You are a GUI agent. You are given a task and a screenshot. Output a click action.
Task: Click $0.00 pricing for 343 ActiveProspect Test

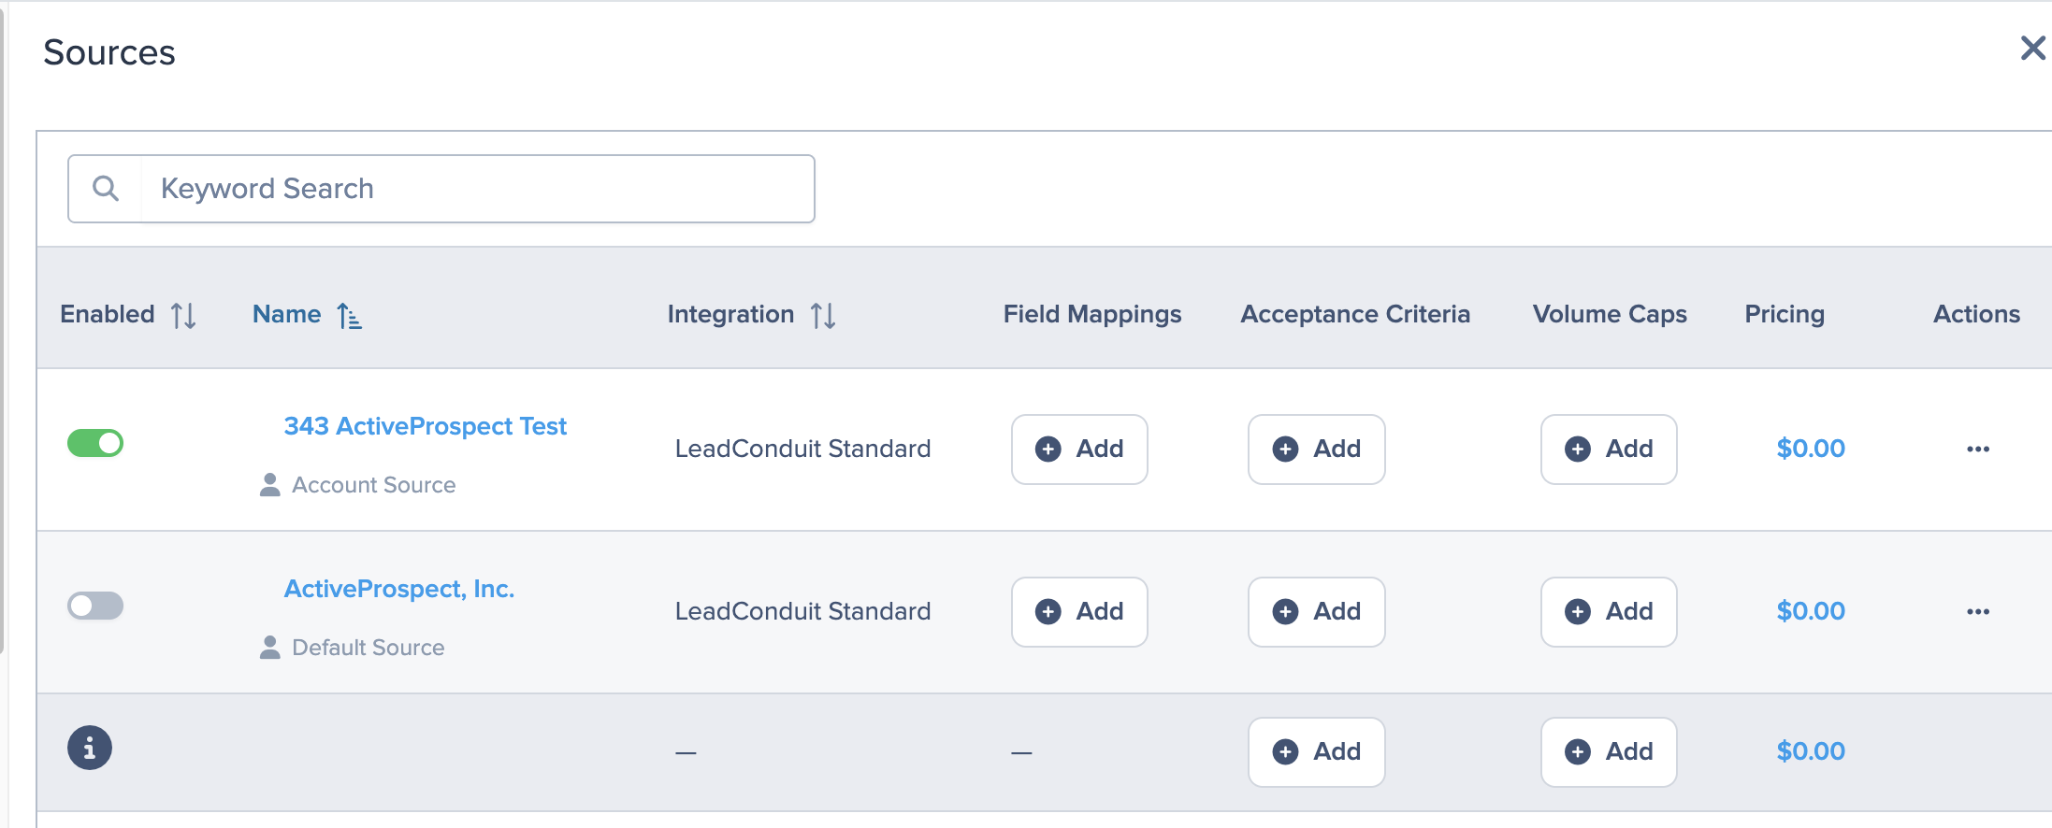(1811, 449)
